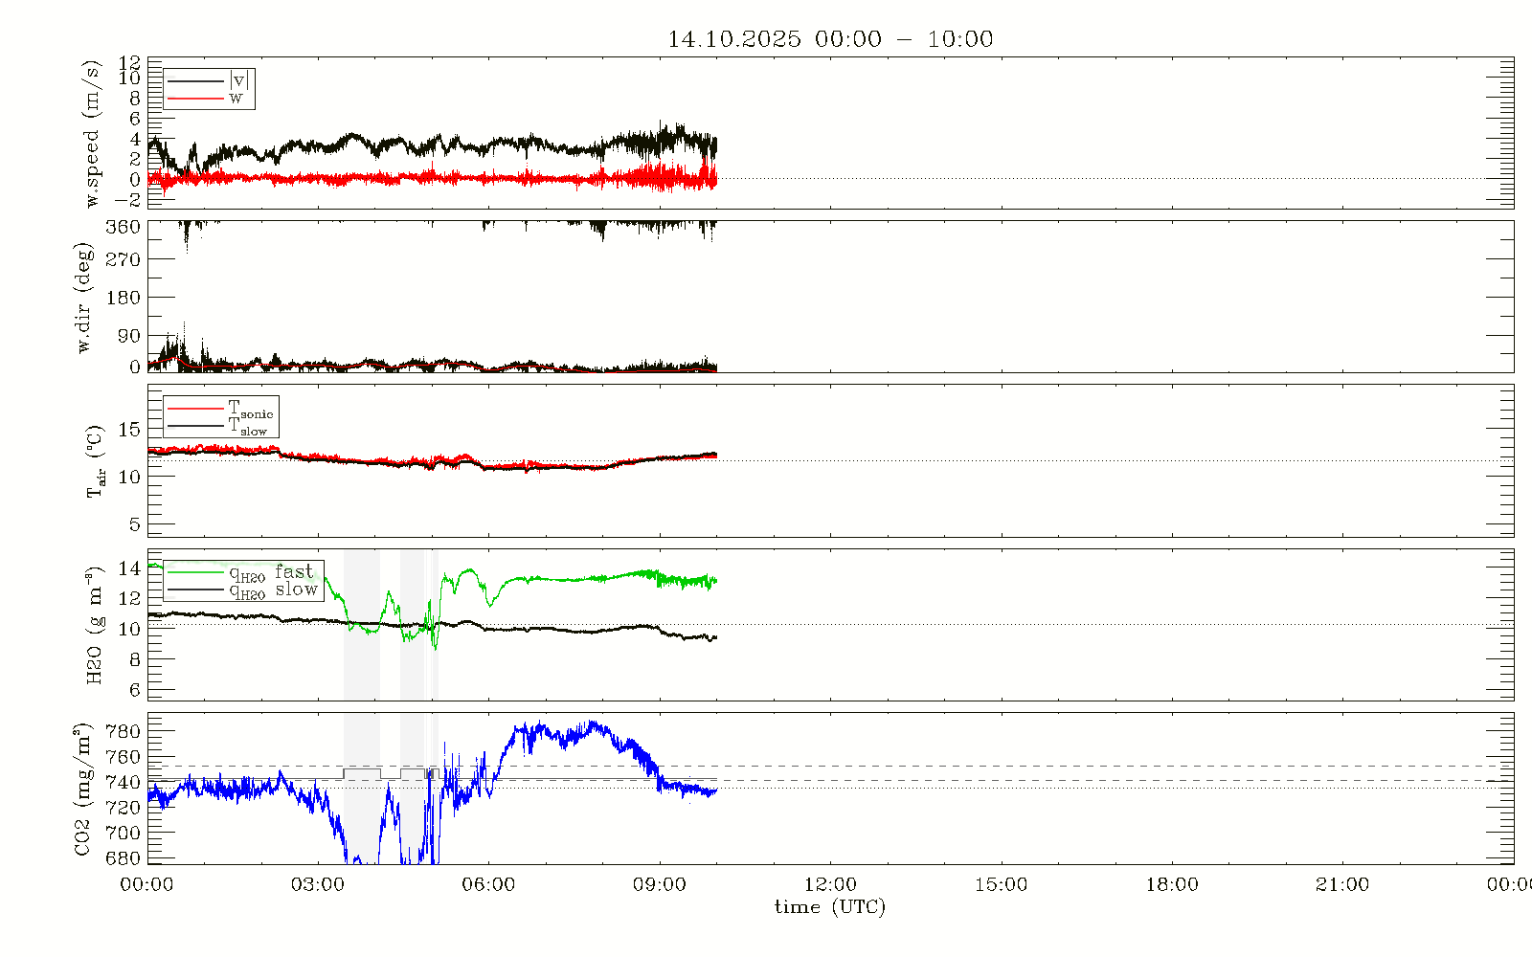Click the 06:00 time axis label
1532x957 pixels.
(x=488, y=885)
